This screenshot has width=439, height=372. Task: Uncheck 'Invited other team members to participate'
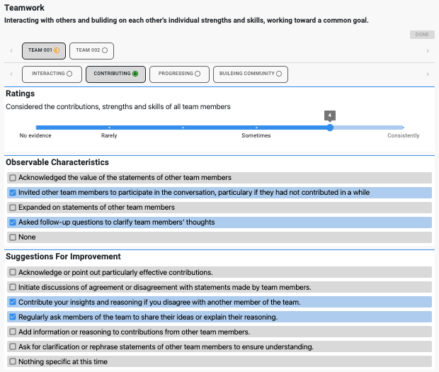pos(12,193)
